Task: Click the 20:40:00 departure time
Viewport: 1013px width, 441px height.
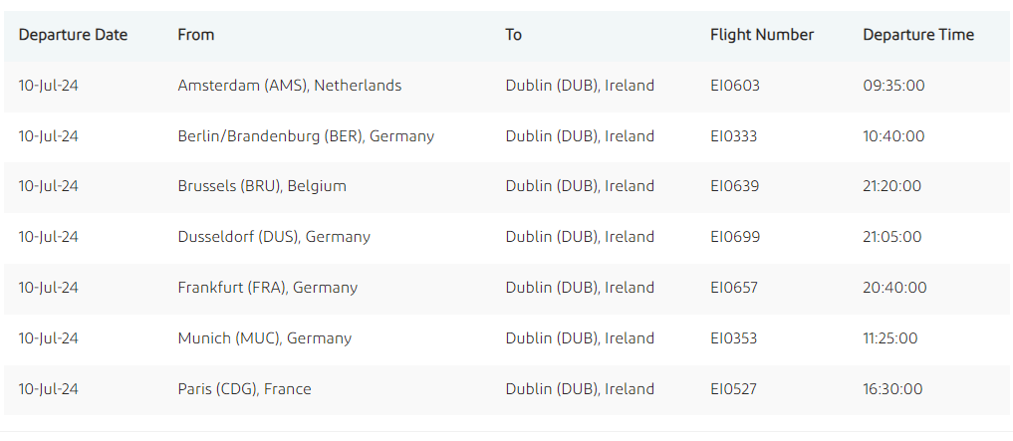Action: [x=894, y=288]
